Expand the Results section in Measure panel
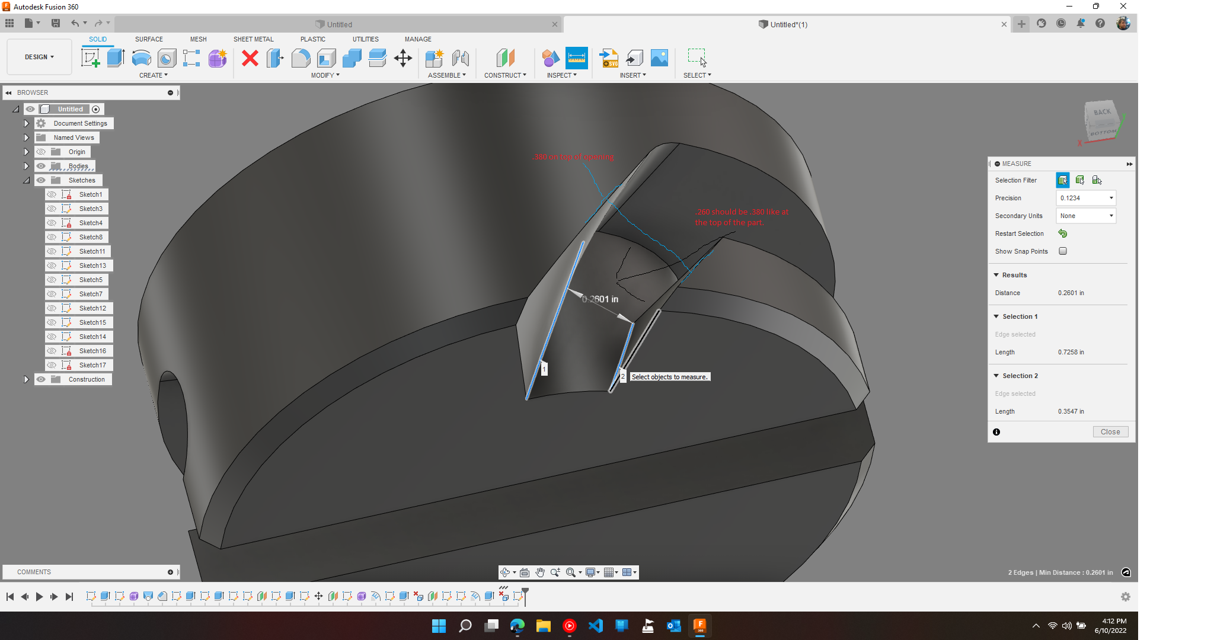 click(x=998, y=274)
